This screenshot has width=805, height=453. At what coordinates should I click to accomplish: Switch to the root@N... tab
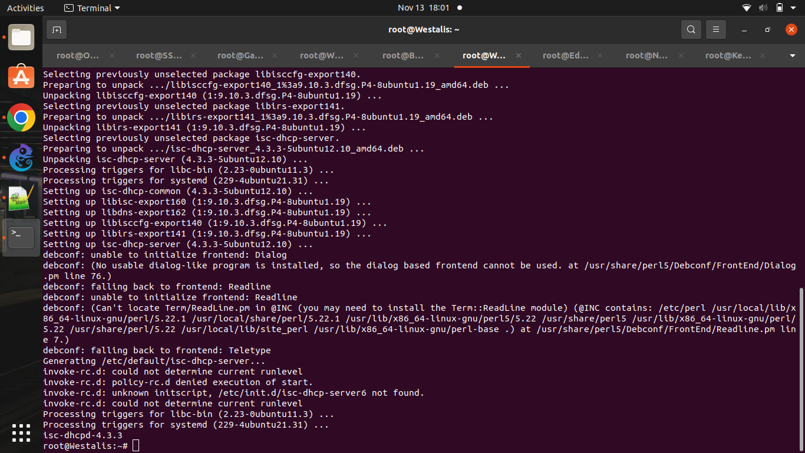tap(647, 55)
